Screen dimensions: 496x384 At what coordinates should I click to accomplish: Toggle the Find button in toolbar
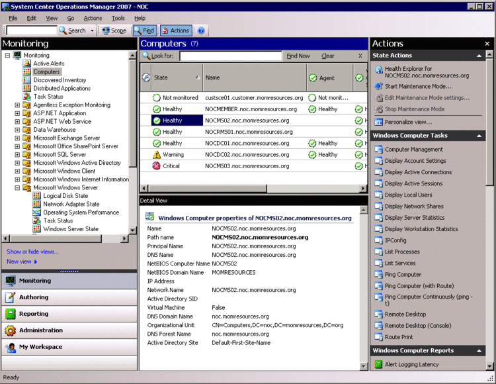point(144,30)
